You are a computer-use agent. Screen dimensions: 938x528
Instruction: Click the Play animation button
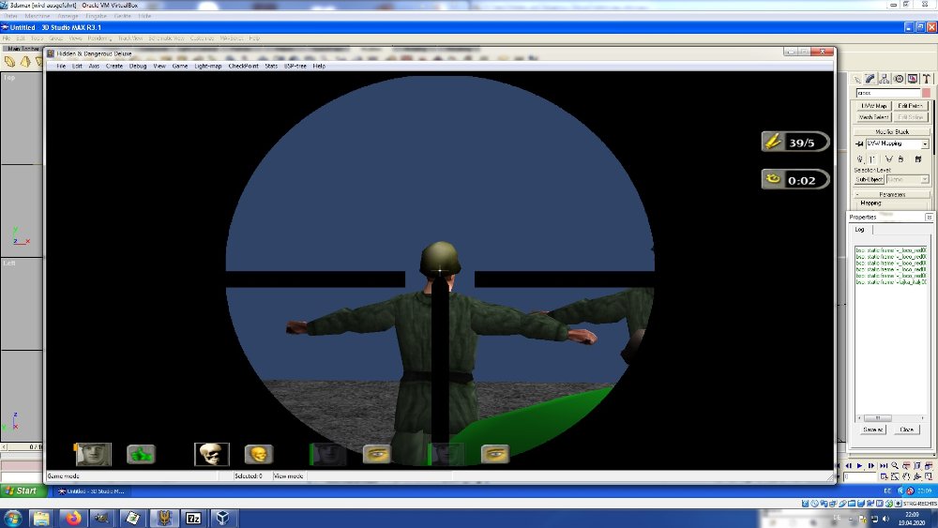[859, 466]
